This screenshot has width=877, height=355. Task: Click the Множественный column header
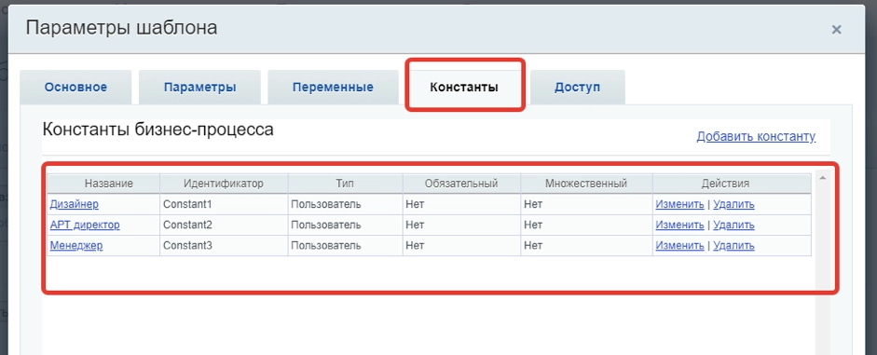pos(587,184)
